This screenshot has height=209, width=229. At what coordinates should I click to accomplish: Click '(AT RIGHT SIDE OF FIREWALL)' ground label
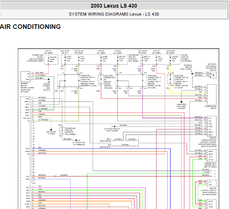[x=79, y=144]
